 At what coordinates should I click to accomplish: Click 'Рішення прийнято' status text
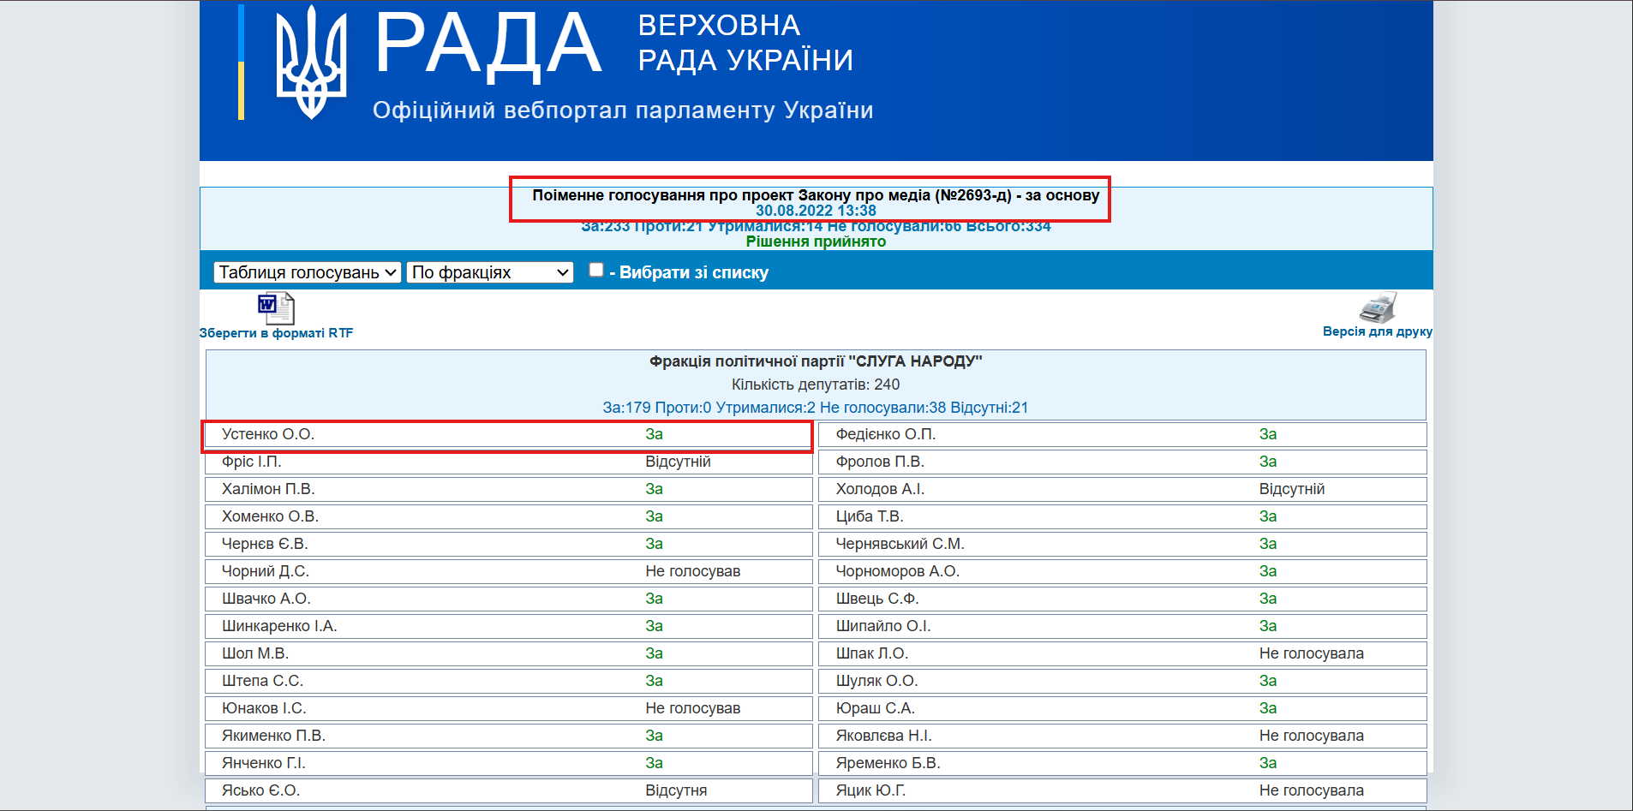816,242
